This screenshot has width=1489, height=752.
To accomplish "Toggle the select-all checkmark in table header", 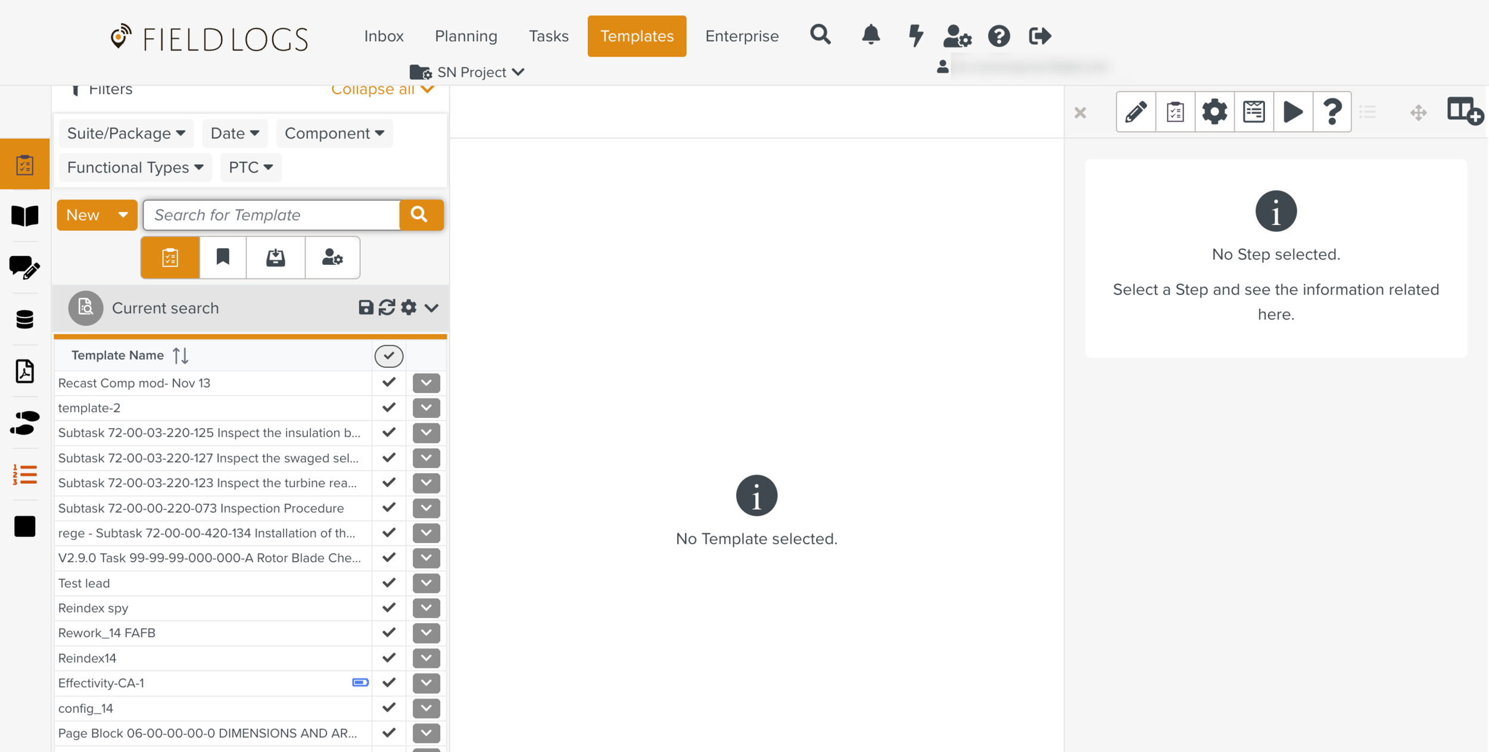I will click(x=388, y=356).
